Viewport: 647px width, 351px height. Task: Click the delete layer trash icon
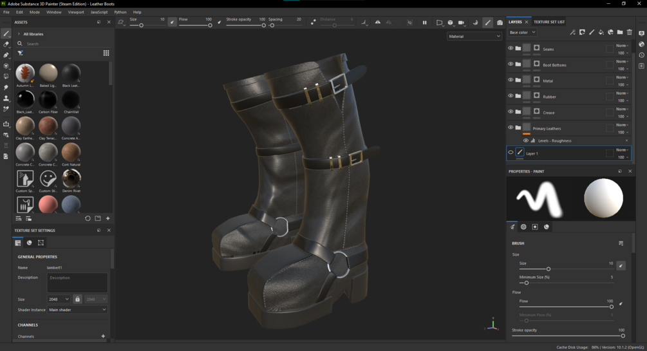[x=630, y=32]
